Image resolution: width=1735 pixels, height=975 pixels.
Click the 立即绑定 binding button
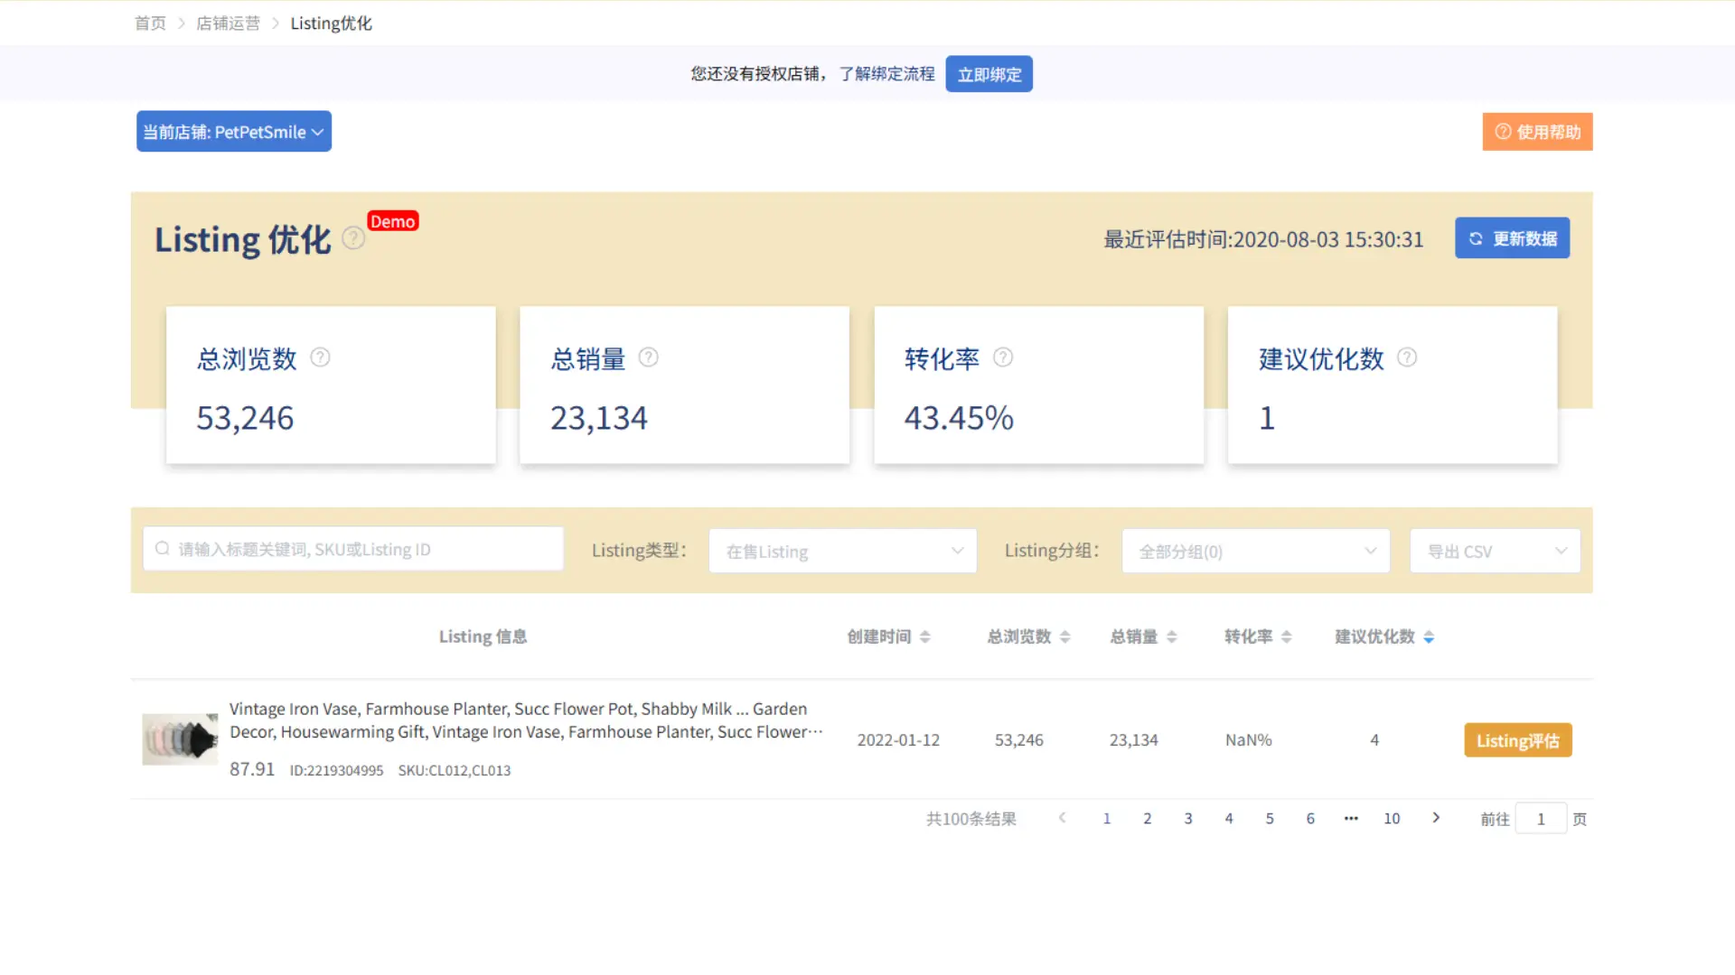click(x=989, y=73)
